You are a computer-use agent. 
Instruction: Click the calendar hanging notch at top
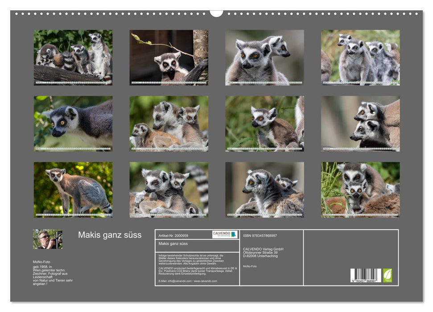216,13
